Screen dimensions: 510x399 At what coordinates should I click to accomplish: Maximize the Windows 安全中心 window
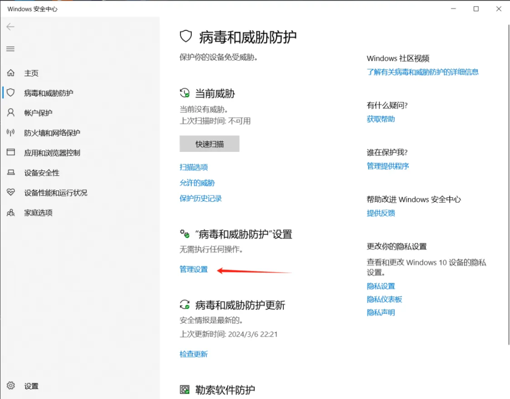(476, 9)
